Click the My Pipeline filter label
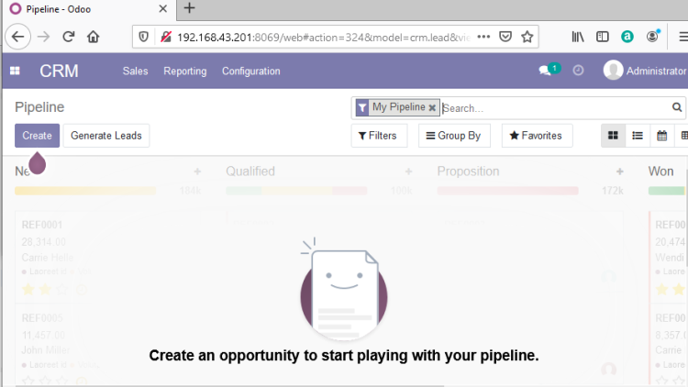This screenshot has width=688, height=387. coord(398,107)
